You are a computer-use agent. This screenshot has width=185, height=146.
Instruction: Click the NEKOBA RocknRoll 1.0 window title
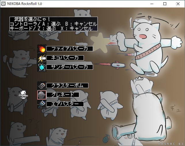pyautogui.click(x=24, y=4)
